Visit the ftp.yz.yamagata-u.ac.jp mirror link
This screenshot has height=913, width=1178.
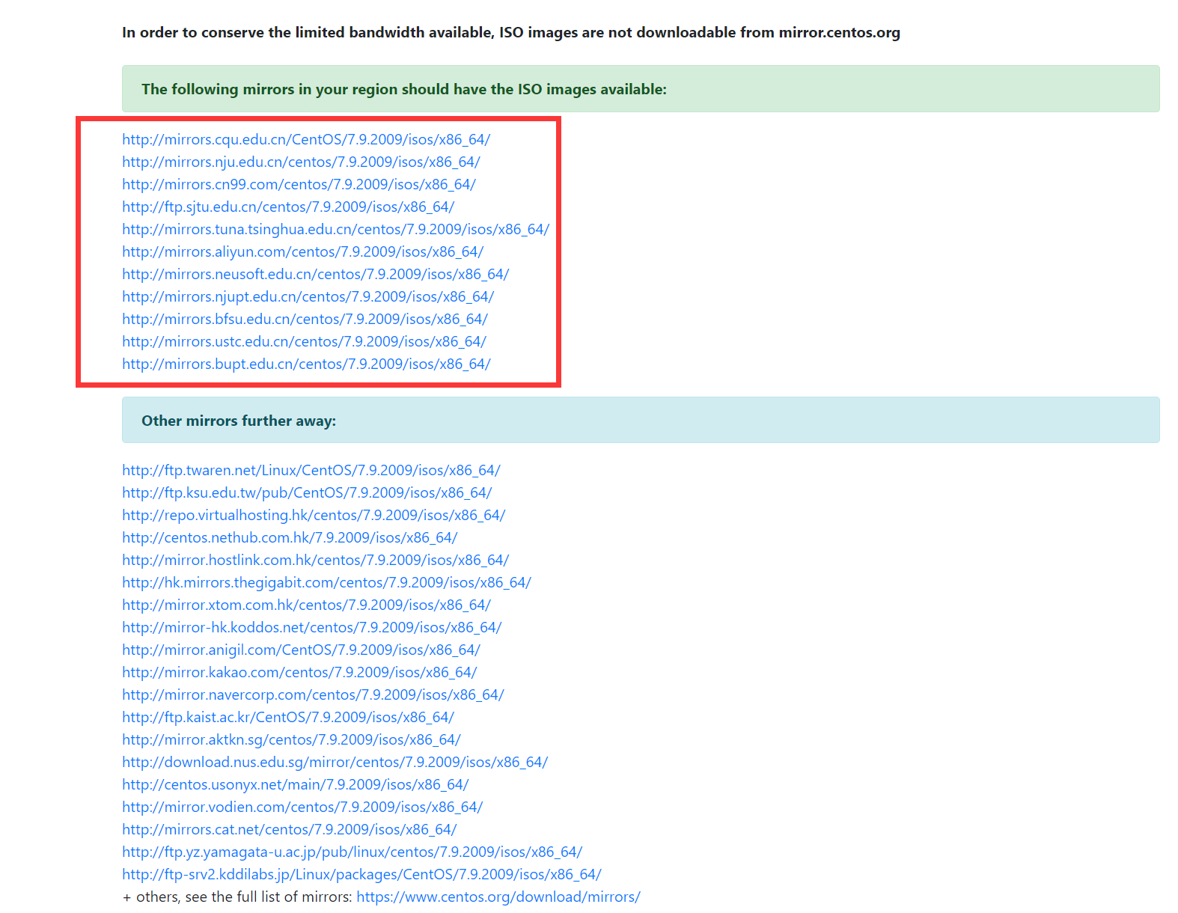coord(352,852)
